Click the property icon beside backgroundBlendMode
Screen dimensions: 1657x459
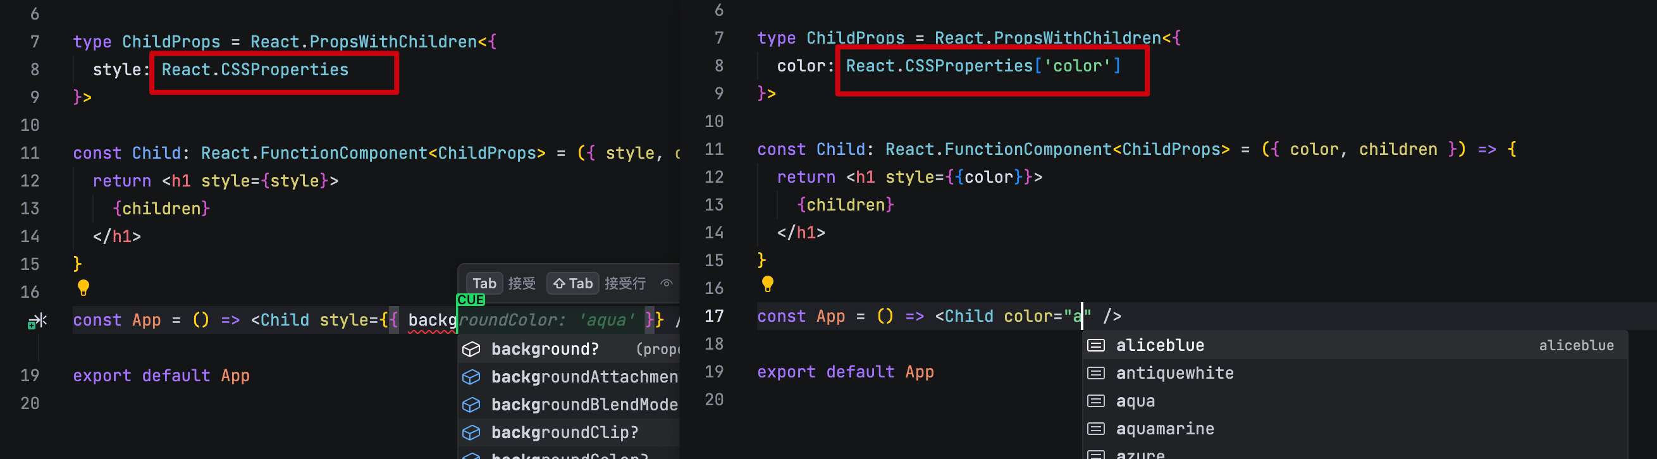coord(472,405)
